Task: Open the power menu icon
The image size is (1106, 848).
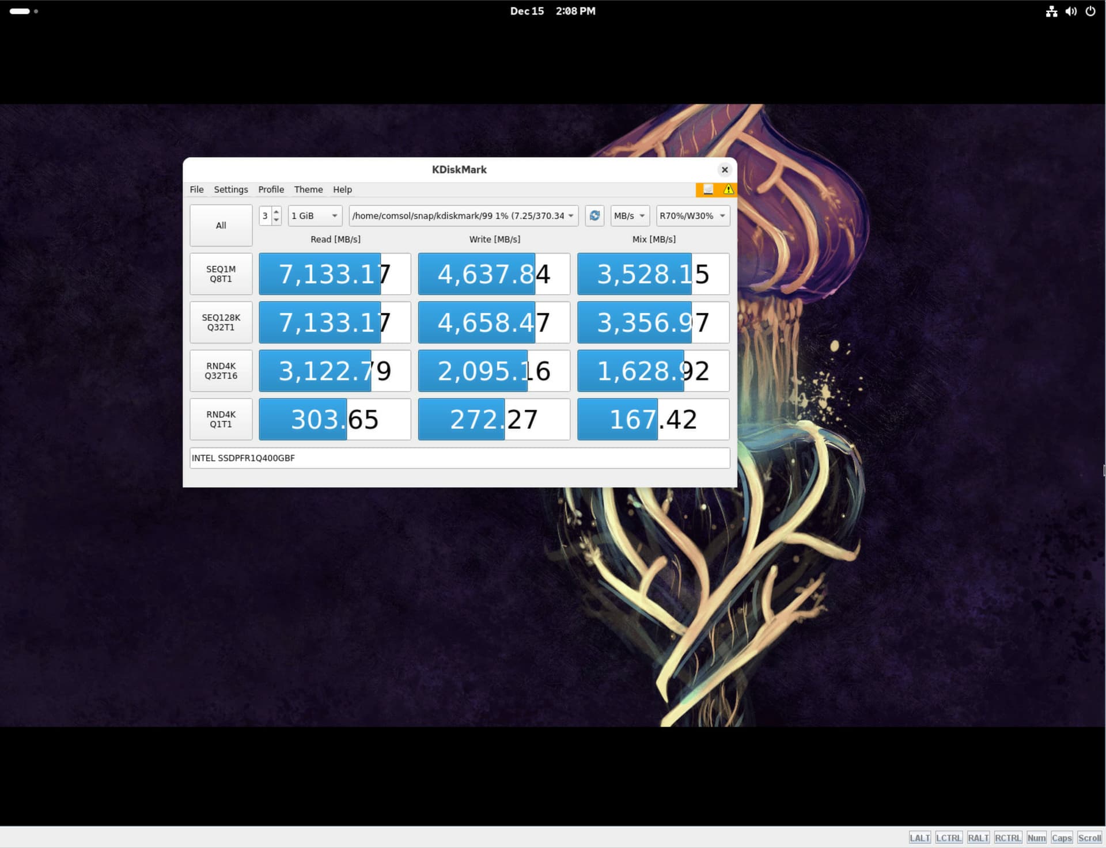Action: 1090,11
